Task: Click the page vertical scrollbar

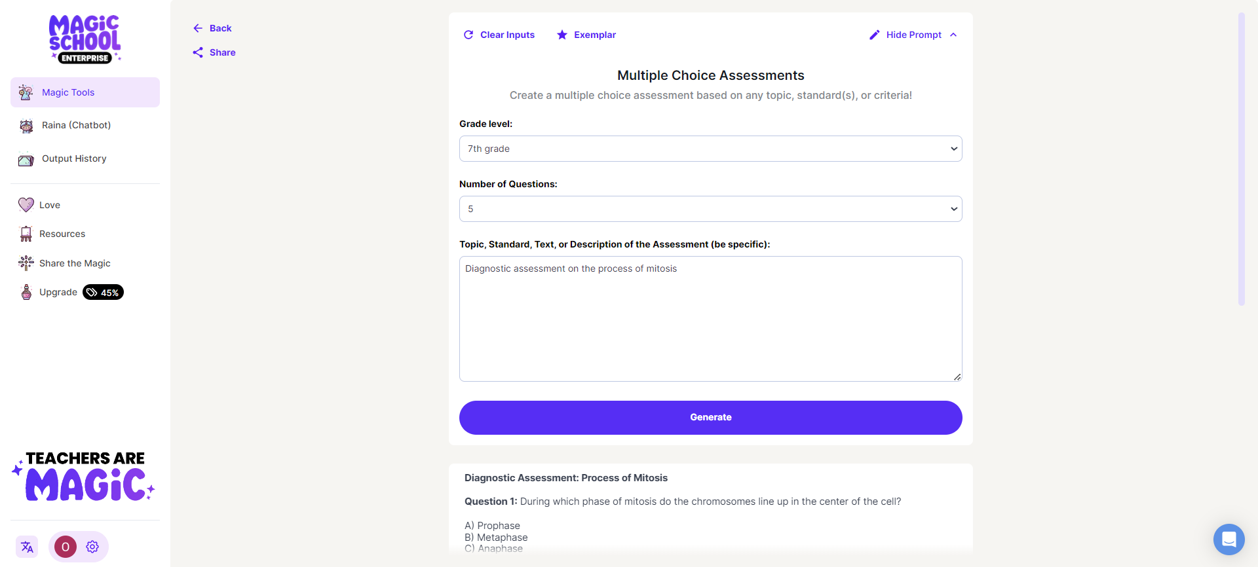Action: pyautogui.click(x=1241, y=159)
